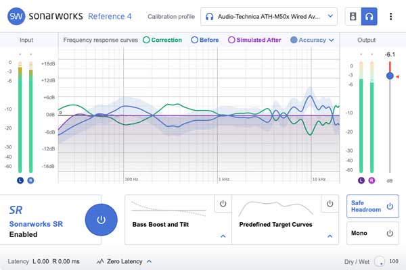
Task: Toggle the Safe Headroom button
Action: (x=373, y=206)
